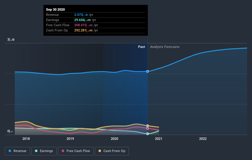This screenshot has width=252, height=160.
Task: Click the 2021 x-axis label
Action: click(159, 139)
